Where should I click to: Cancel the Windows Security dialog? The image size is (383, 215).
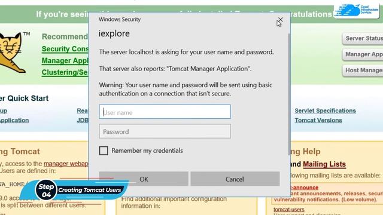click(x=235, y=179)
